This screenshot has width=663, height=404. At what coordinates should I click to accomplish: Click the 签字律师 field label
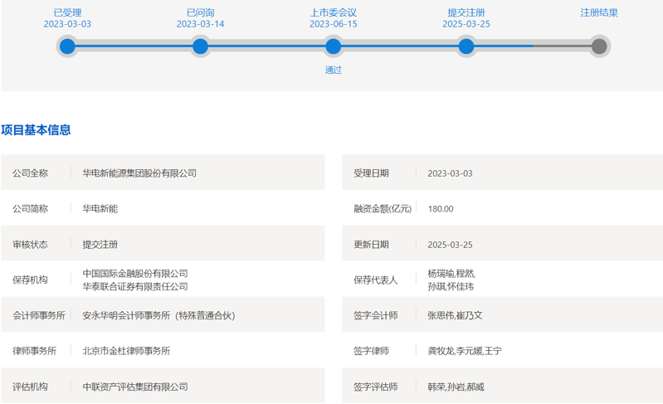pos(371,351)
